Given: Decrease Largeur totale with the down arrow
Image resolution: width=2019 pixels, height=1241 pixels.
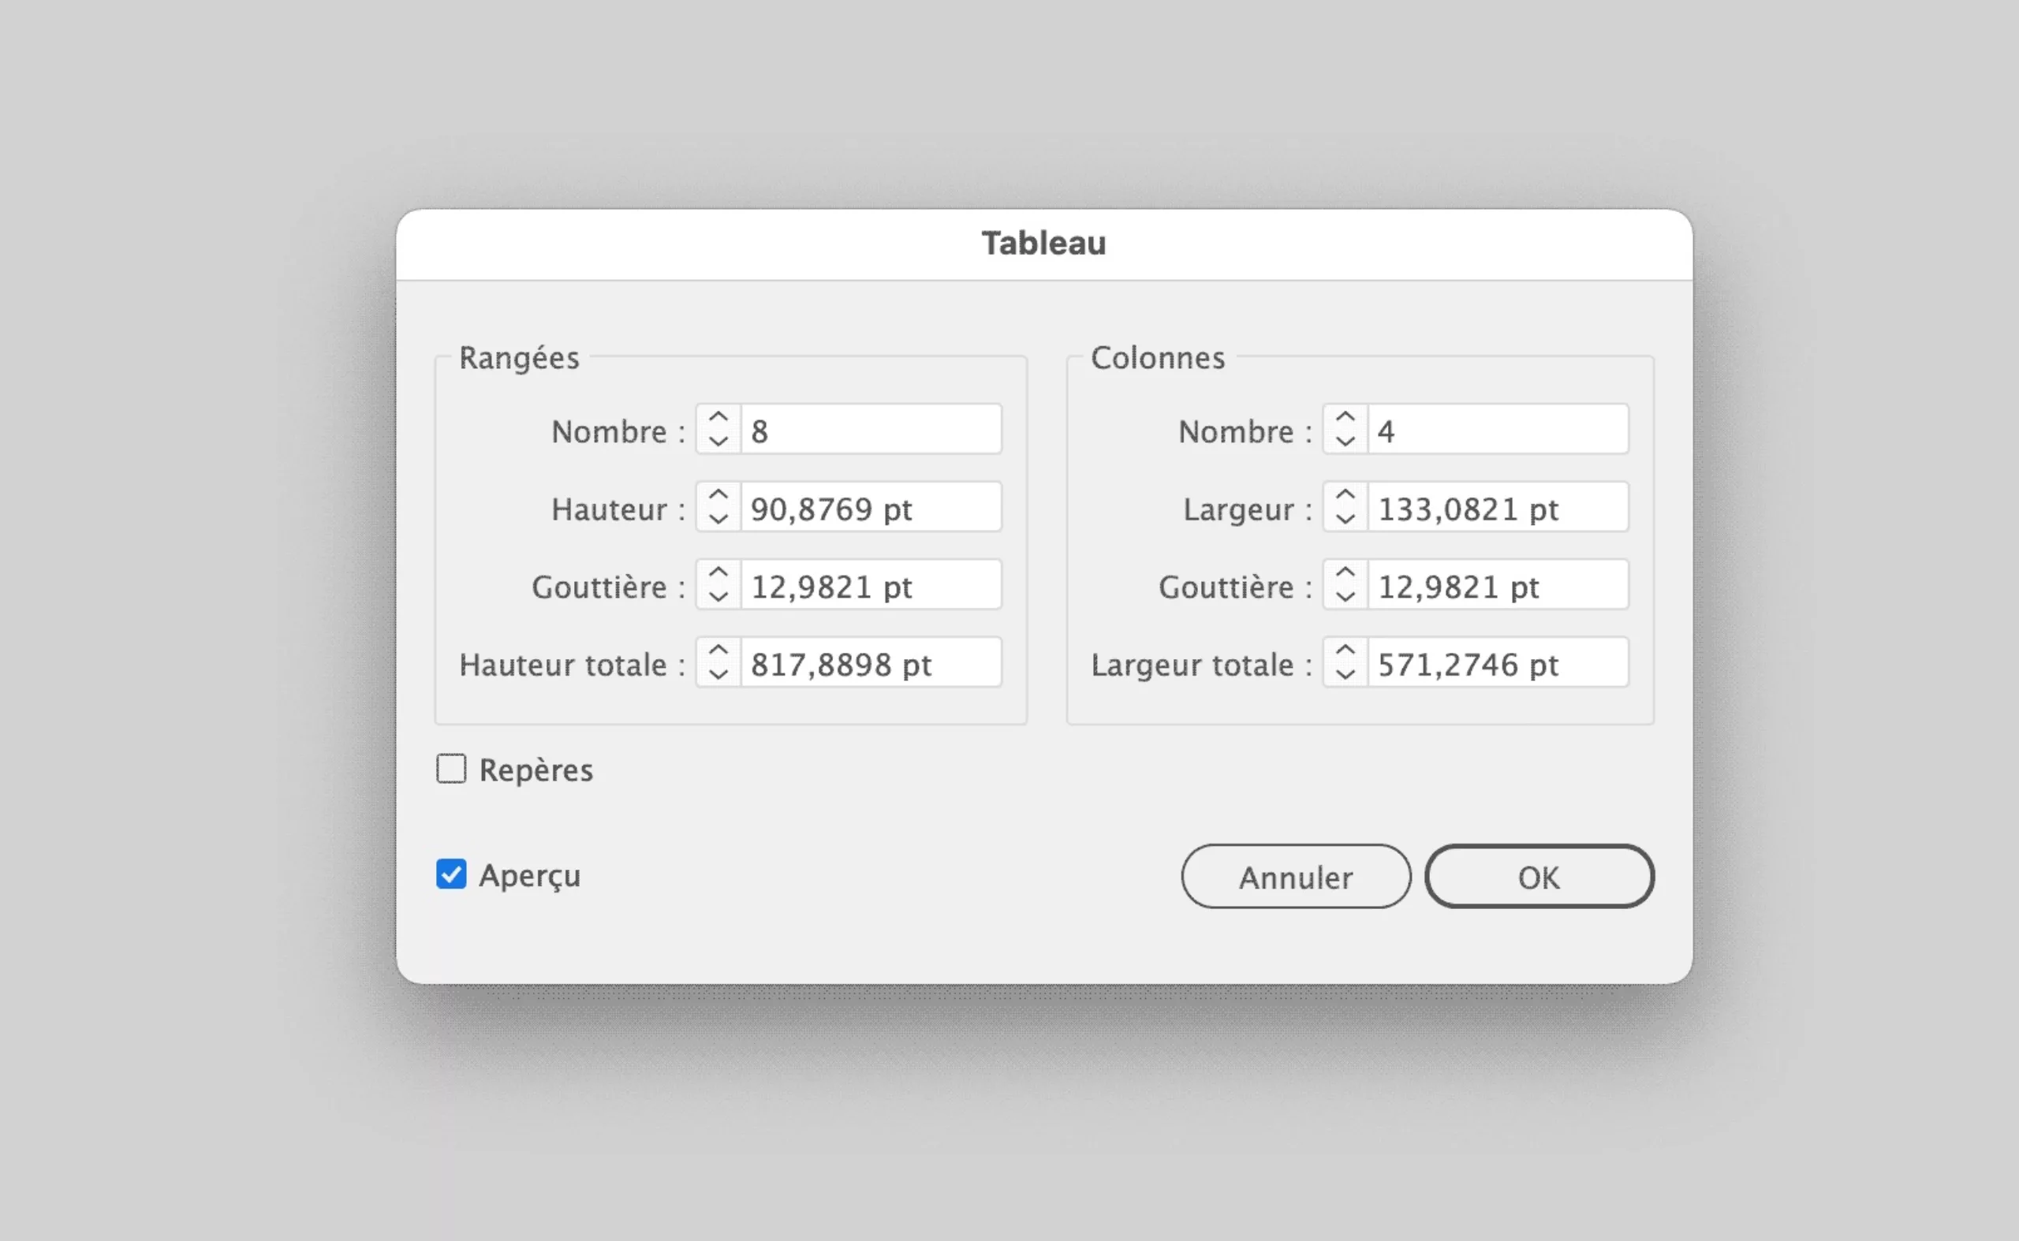Looking at the screenshot, I should [x=1345, y=675].
